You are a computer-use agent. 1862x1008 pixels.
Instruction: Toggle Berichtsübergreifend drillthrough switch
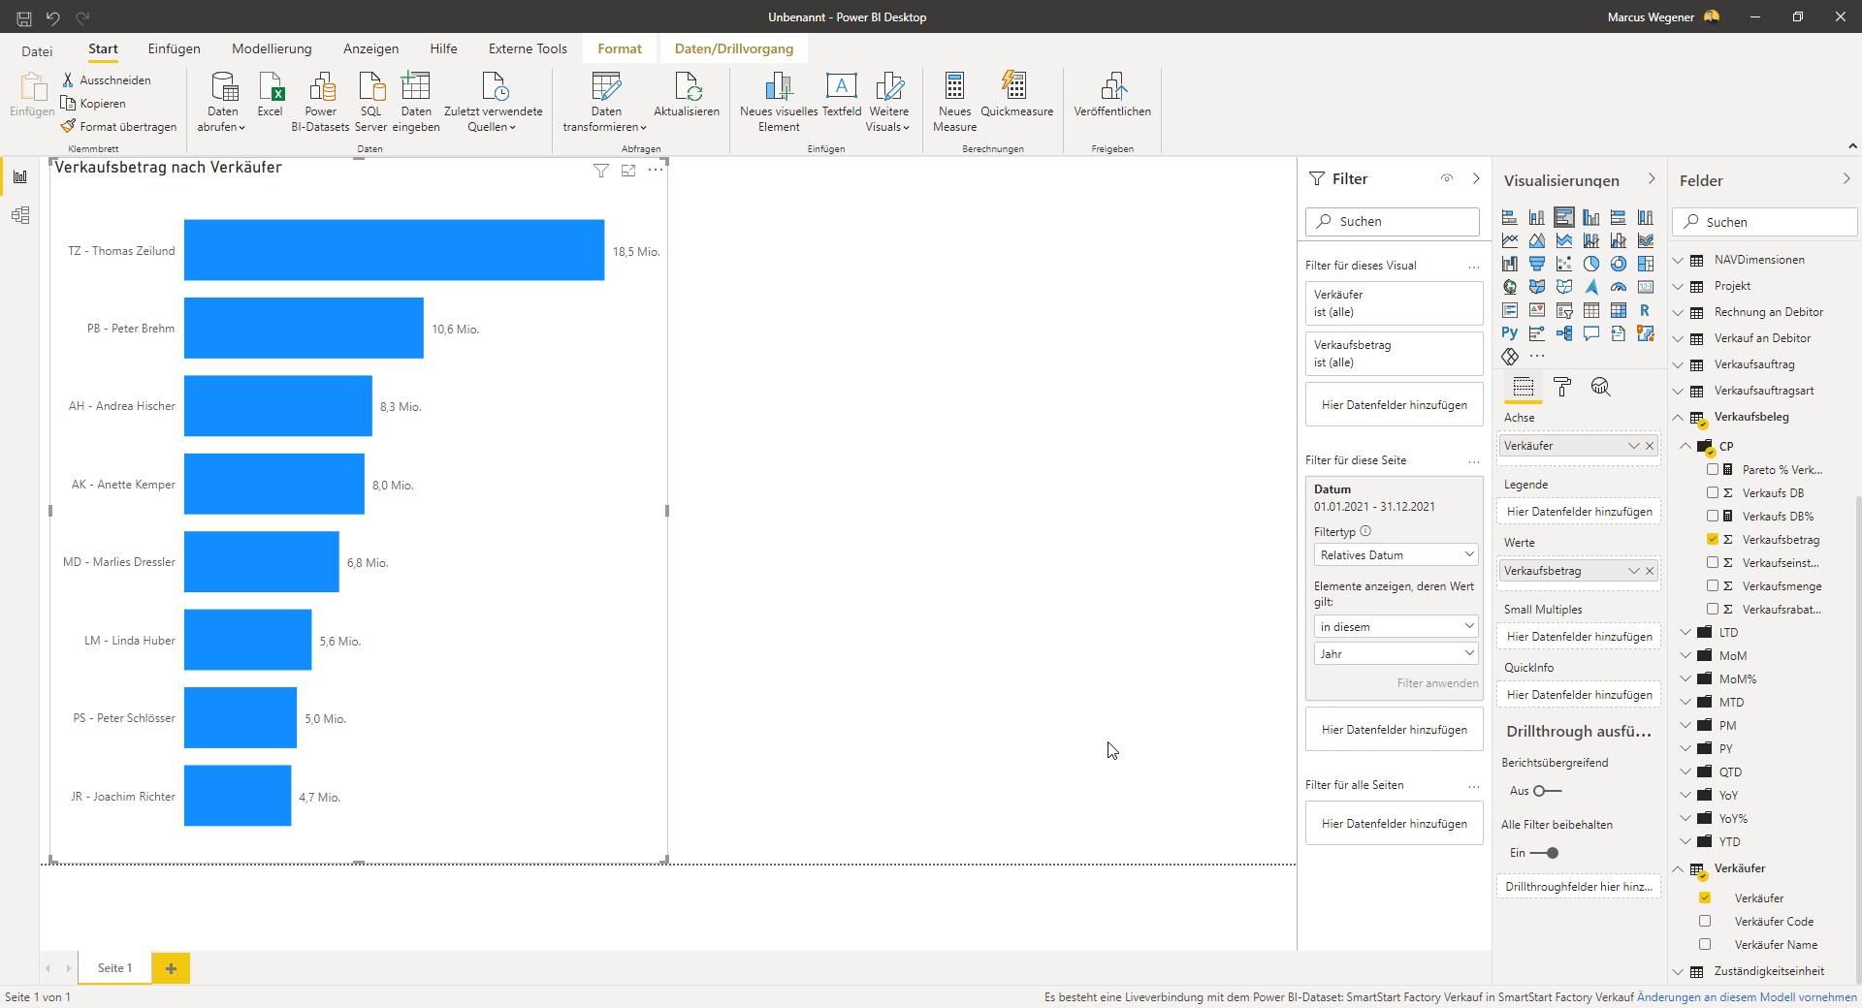point(1548,791)
